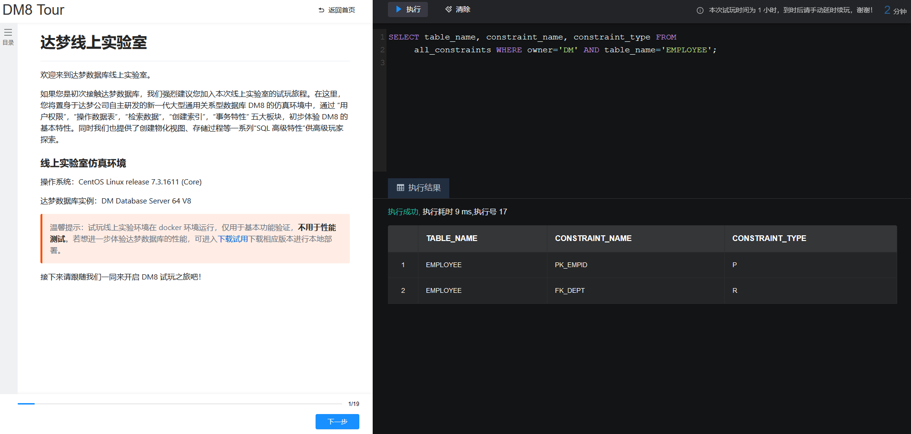Click row number 2 in results

(x=403, y=290)
